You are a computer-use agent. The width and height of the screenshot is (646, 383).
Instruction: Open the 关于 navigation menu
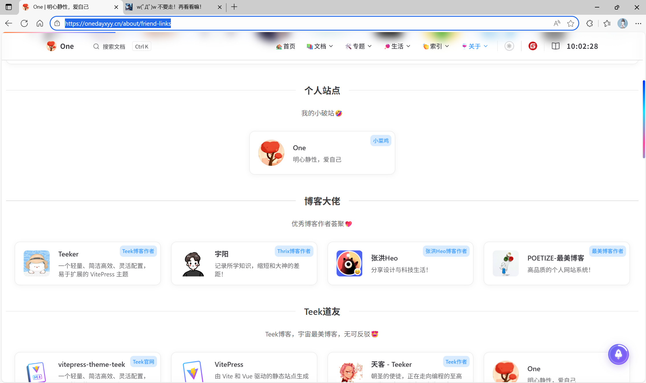tap(475, 46)
